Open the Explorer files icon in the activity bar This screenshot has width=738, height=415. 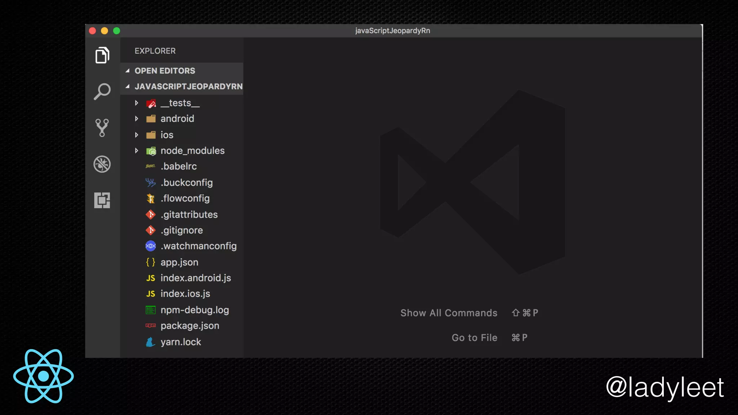(x=102, y=55)
